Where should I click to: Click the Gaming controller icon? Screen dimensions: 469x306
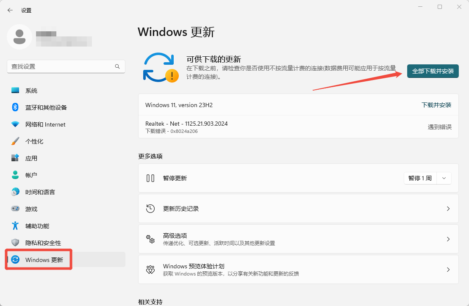pos(15,209)
